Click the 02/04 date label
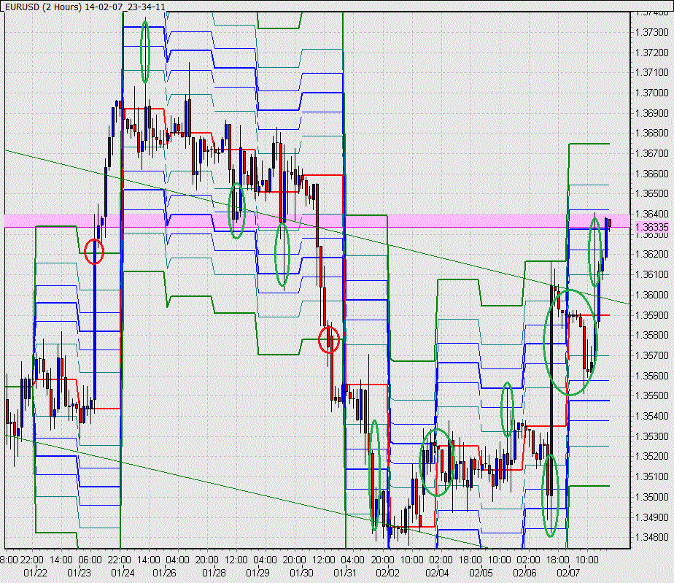The width and height of the screenshot is (674, 583). [x=437, y=573]
